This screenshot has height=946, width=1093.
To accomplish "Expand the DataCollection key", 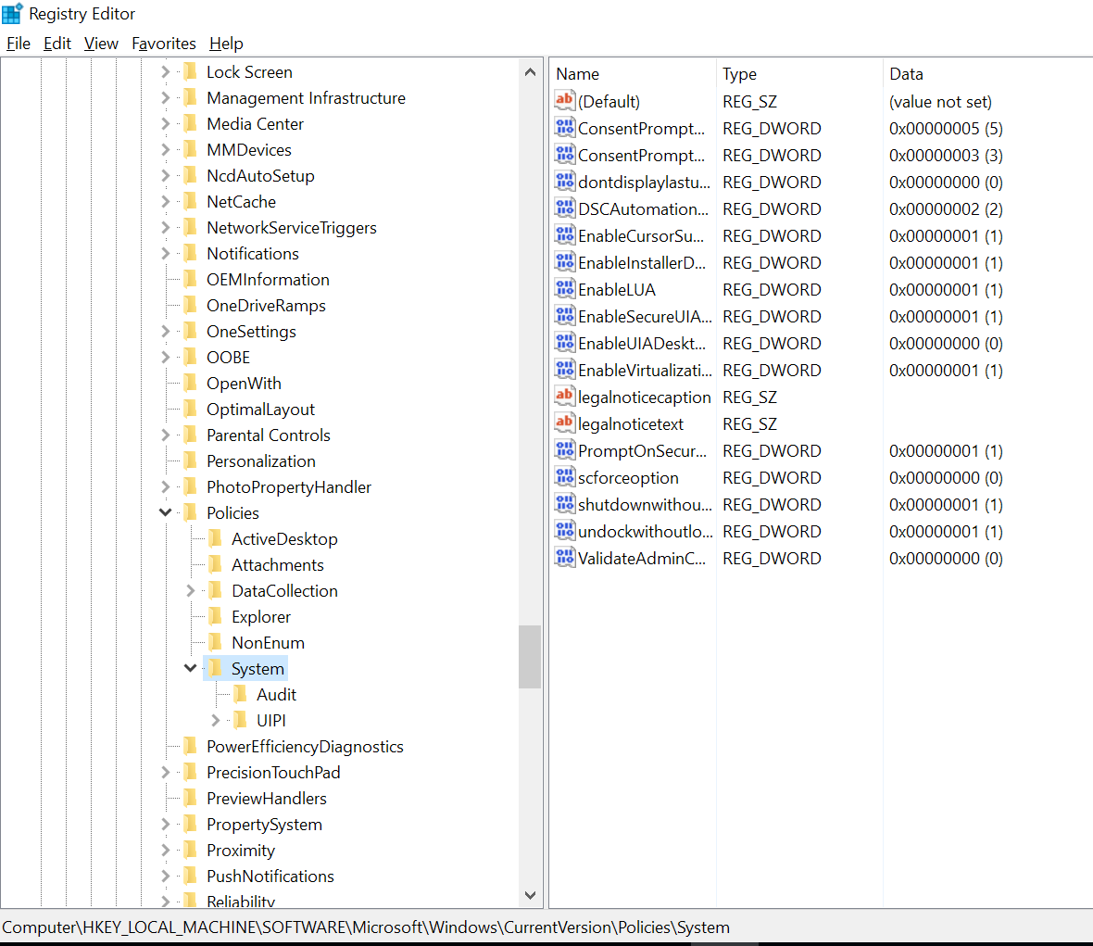I will coord(190,590).
